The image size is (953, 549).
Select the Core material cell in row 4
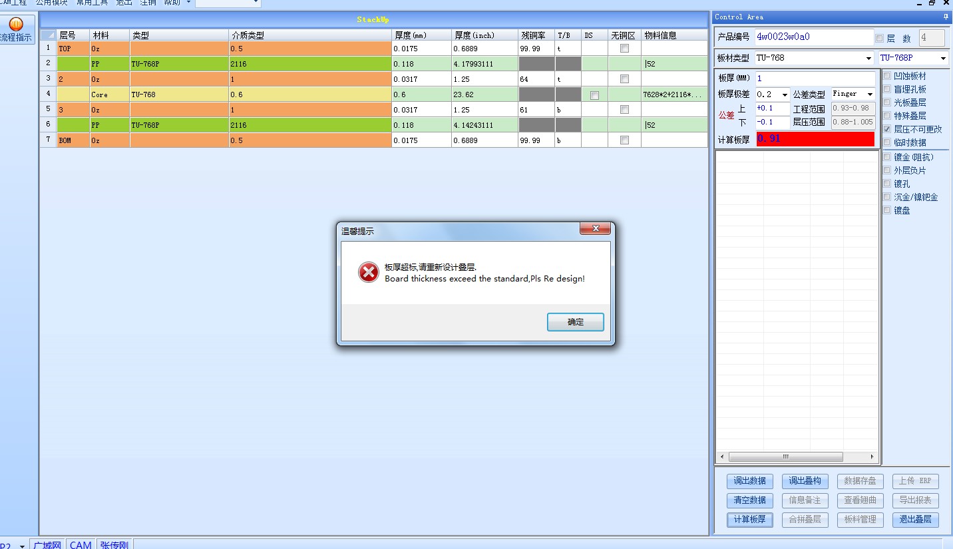(109, 94)
